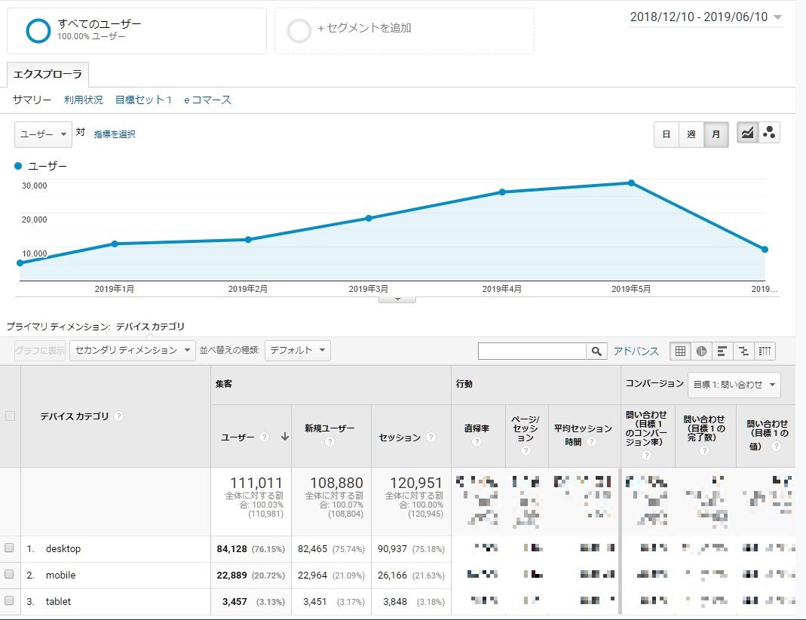The height and width of the screenshot is (620, 806).
Task: Click the 2019年5月 data point on the chart
Action: [x=631, y=183]
